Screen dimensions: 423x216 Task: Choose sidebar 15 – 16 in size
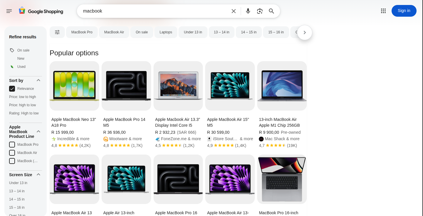pyautogui.click(x=17, y=208)
